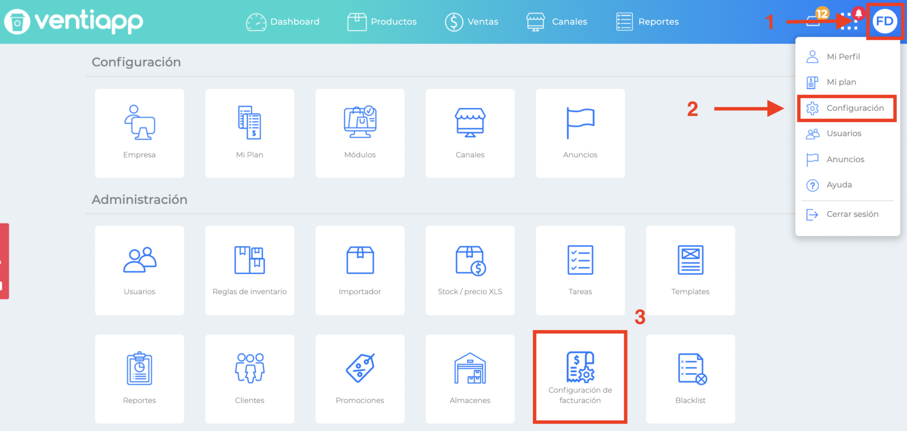Open the Tareas tile
This screenshot has height=431, width=907.
580,270
